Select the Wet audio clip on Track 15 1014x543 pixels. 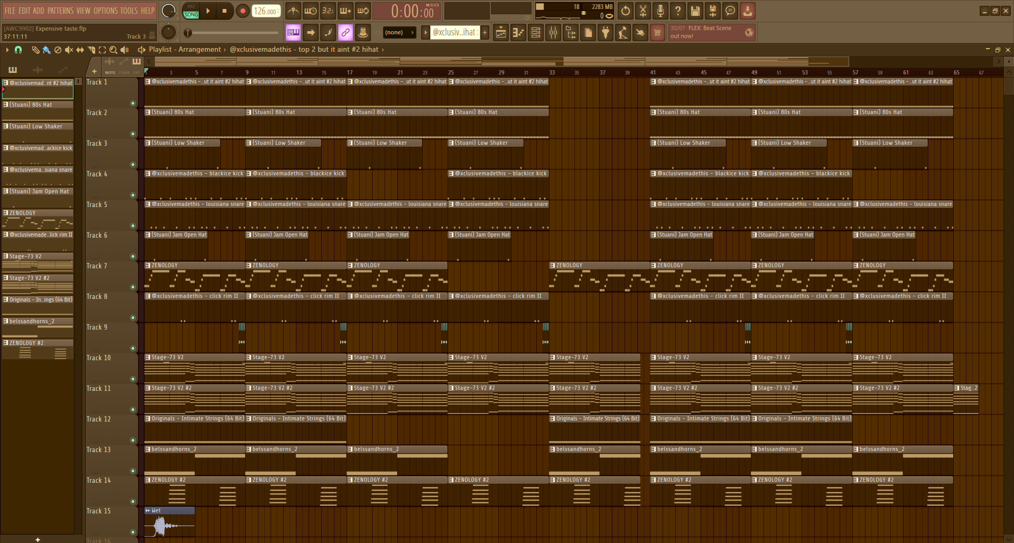click(x=170, y=522)
